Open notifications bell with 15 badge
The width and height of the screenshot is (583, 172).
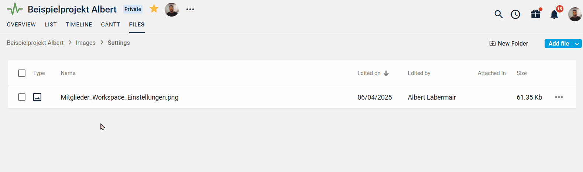(x=554, y=14)
